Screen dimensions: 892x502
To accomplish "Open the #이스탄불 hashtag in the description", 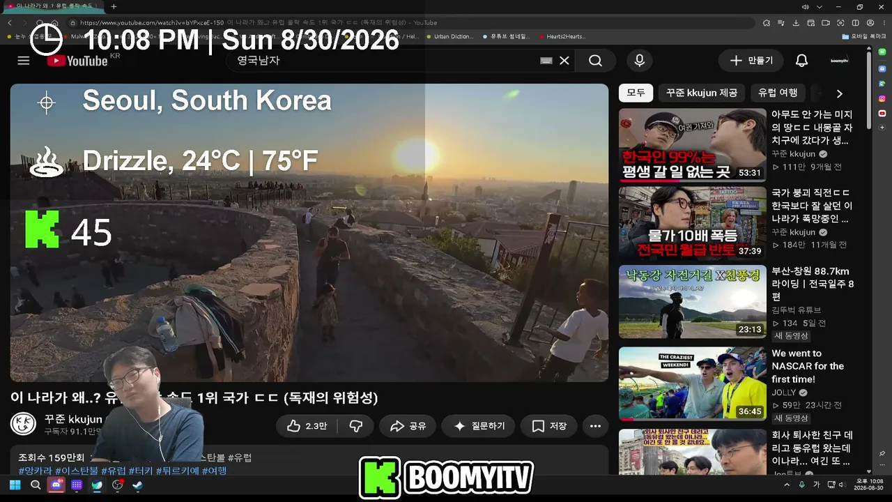I will [x=77, y=471].
